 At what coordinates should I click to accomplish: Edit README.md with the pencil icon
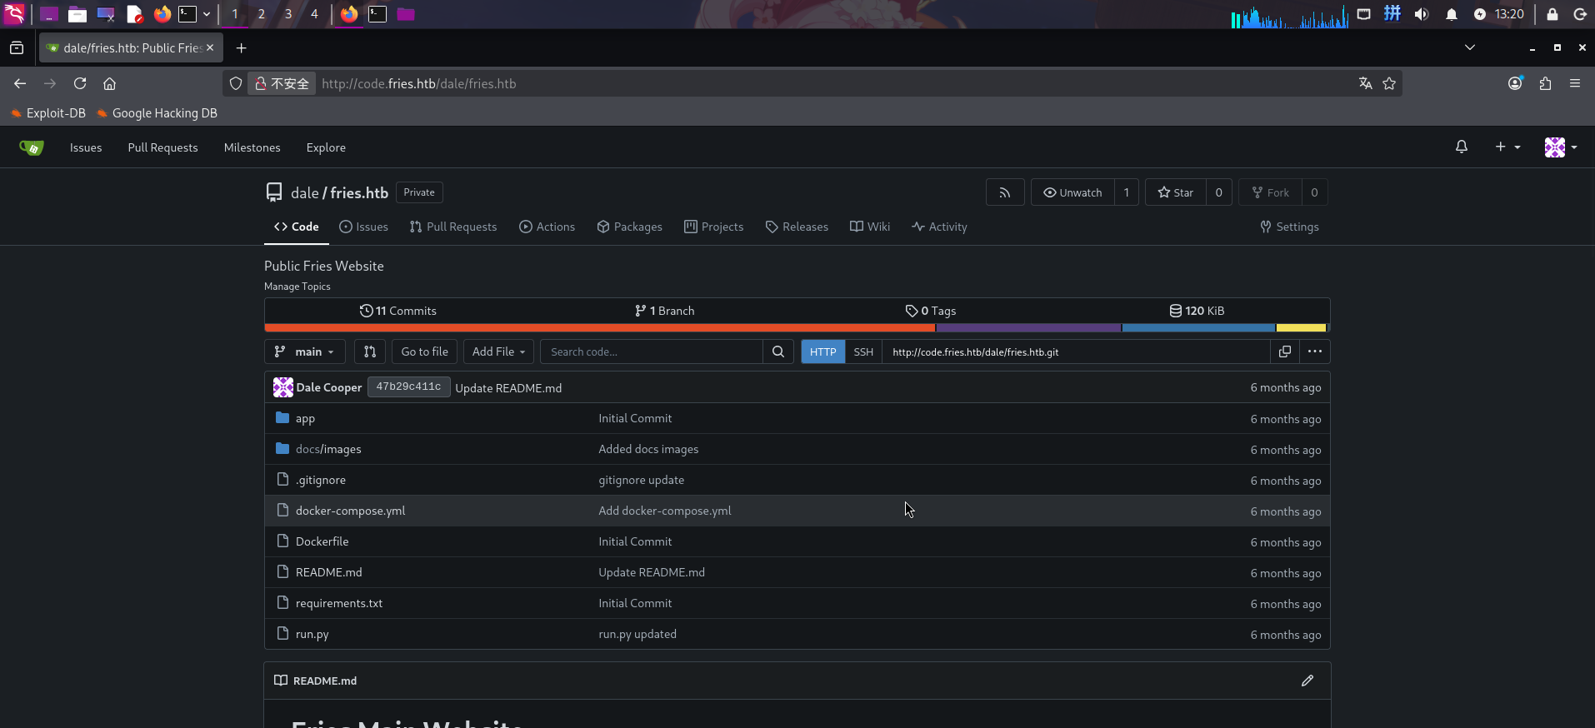[x=1307, y=681]
